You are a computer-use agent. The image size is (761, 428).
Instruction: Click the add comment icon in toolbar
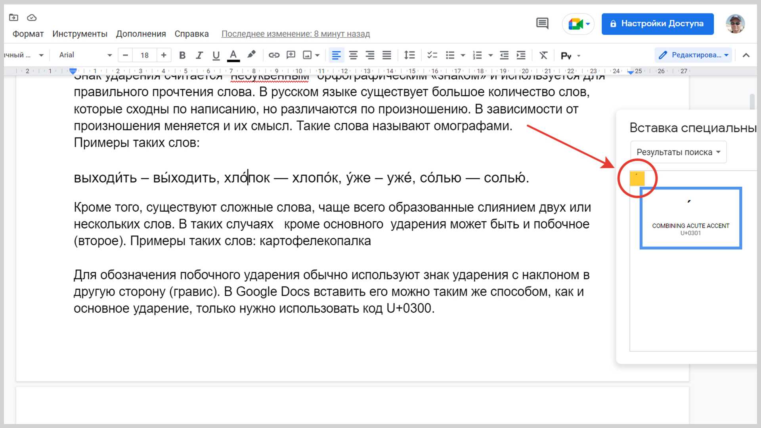coord(291,55)
